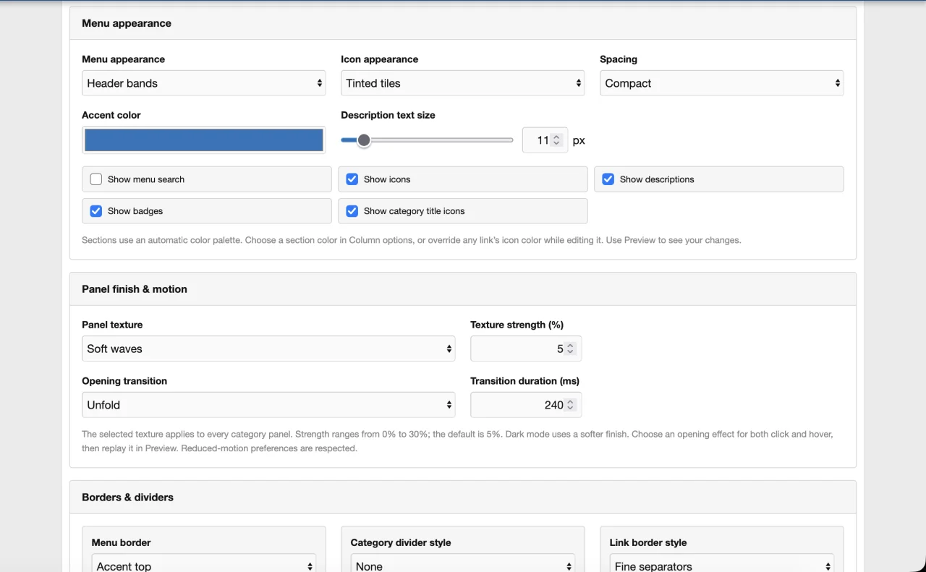The height and width of the screenshot is (572, 926).
Task: Expand the Icon appearance dropdown
Action: tap(463, 83)
